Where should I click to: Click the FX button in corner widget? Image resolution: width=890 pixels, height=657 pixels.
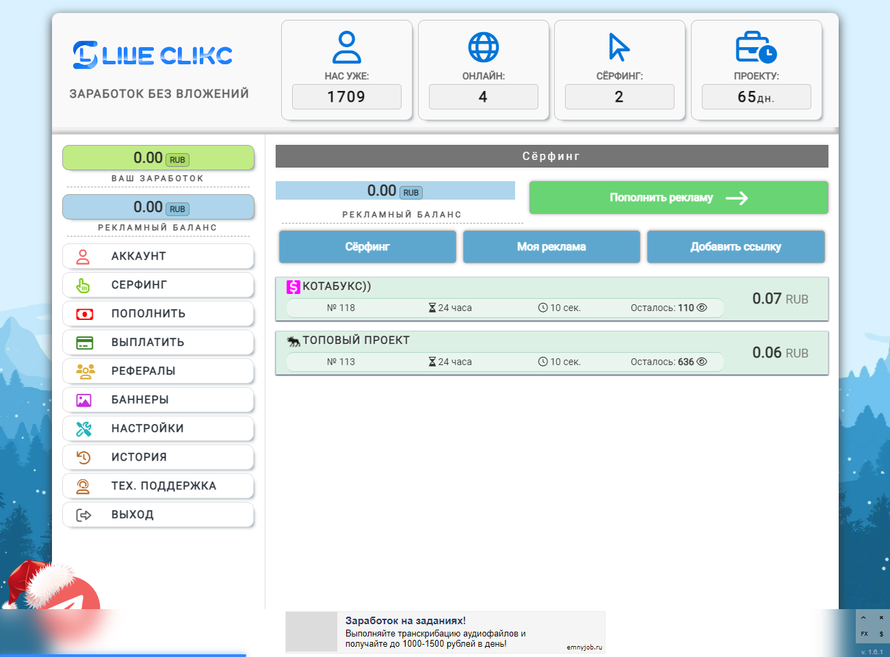click(x=864, y=634)
